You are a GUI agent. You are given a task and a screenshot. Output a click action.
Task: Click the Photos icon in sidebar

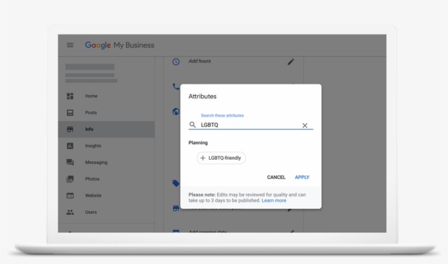tap(70, 179)
